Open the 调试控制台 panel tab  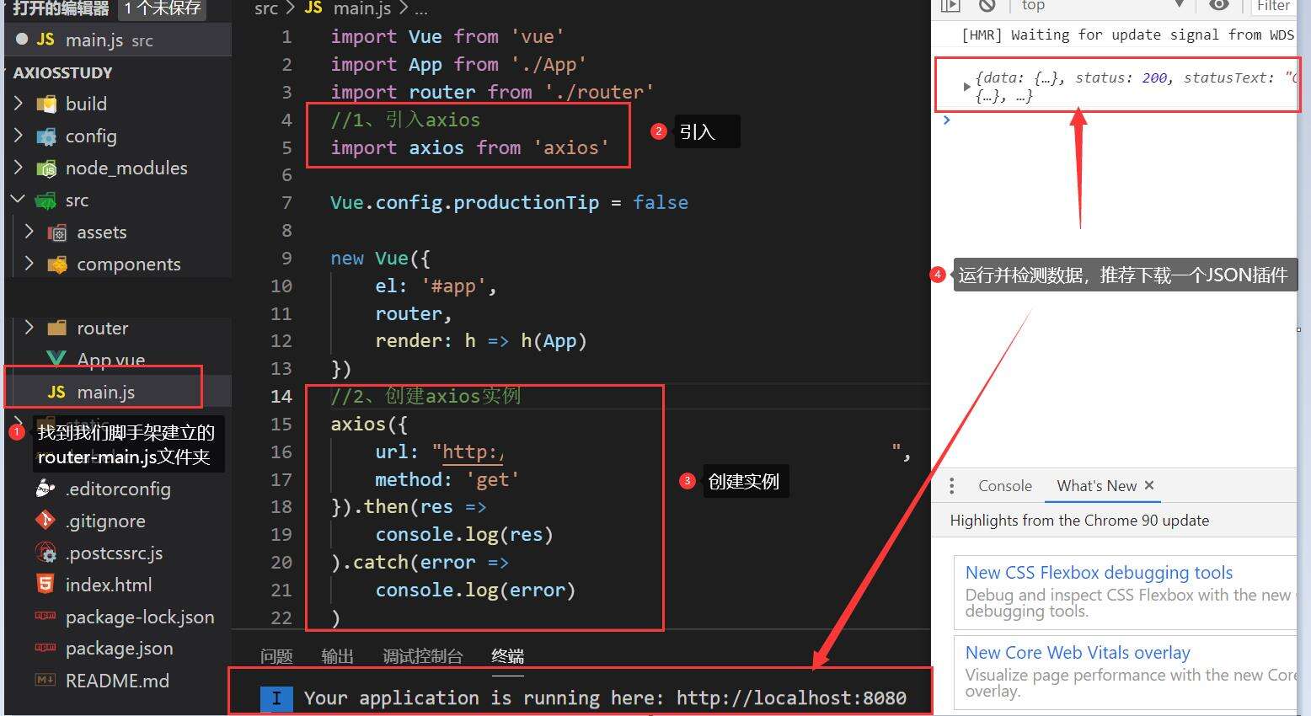point(423,656)
